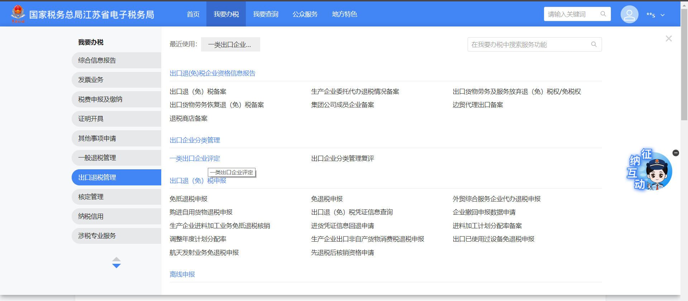
Task: Open 一类出口企业评定 link
Action: [x=195, y=159]
